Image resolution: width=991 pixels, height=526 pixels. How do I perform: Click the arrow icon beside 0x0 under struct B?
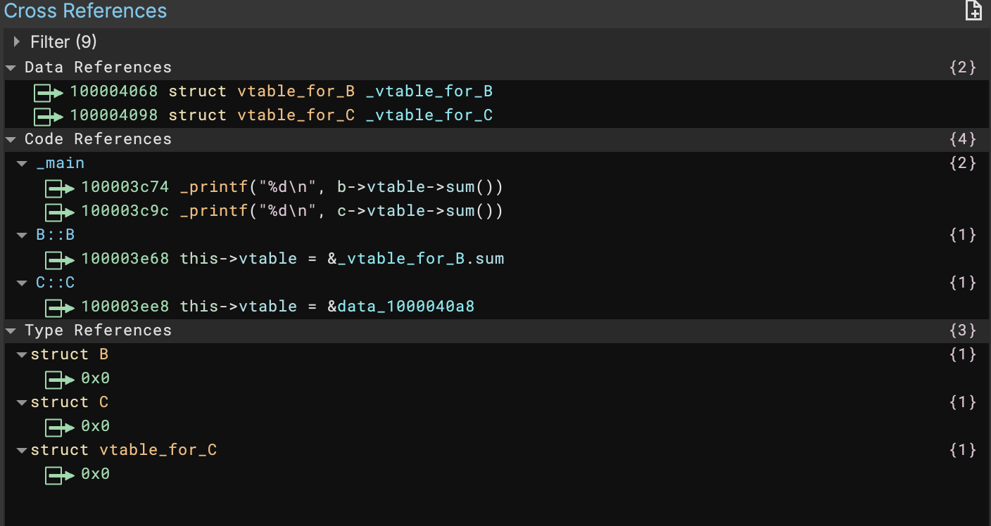[59, 378]
